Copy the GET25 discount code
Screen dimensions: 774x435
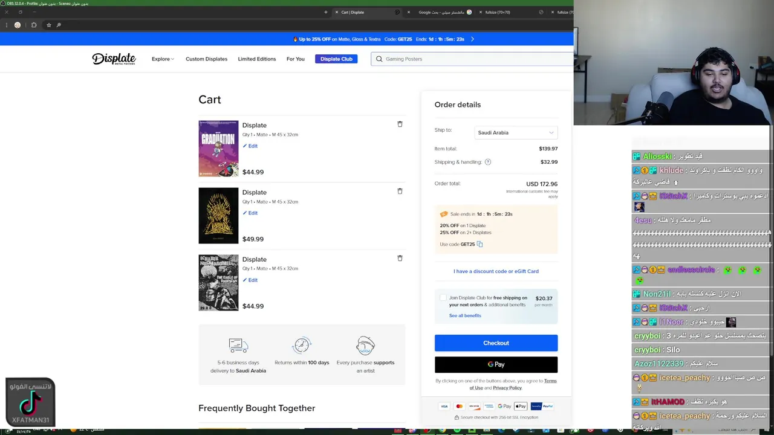[480, 244]
